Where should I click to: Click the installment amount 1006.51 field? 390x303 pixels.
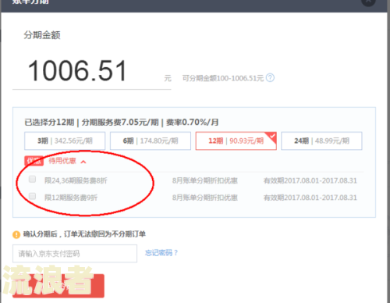tap(91, 71)
